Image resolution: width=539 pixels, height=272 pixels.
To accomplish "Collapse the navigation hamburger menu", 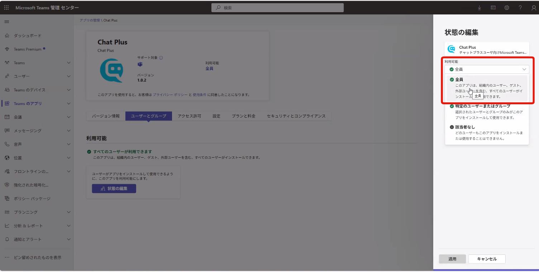I will pos(6,22).
